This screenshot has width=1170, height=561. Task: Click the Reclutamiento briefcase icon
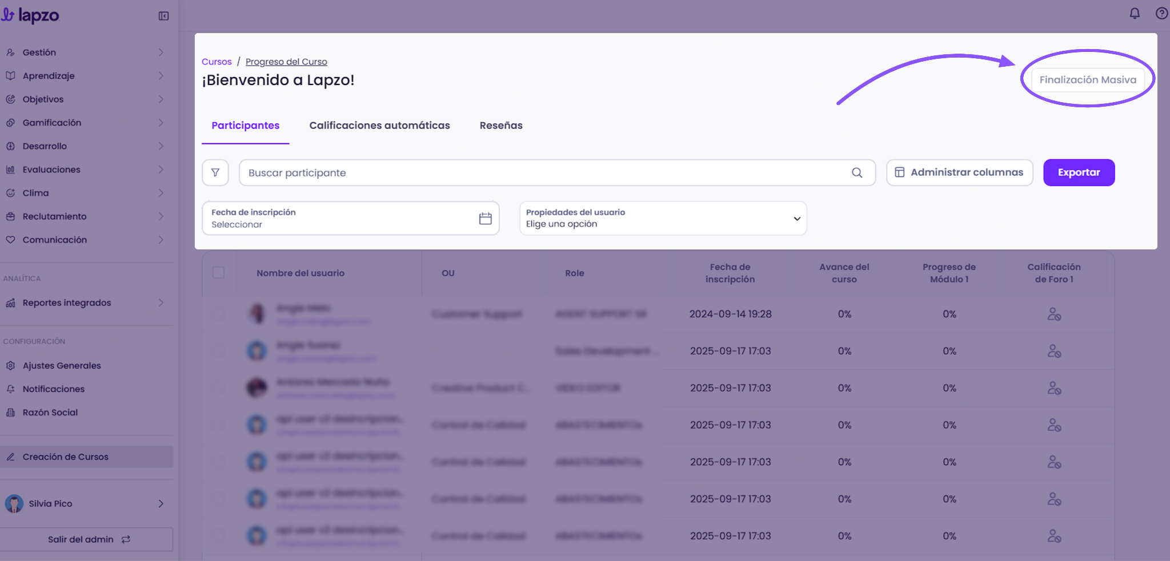click(x=10, y=216)
